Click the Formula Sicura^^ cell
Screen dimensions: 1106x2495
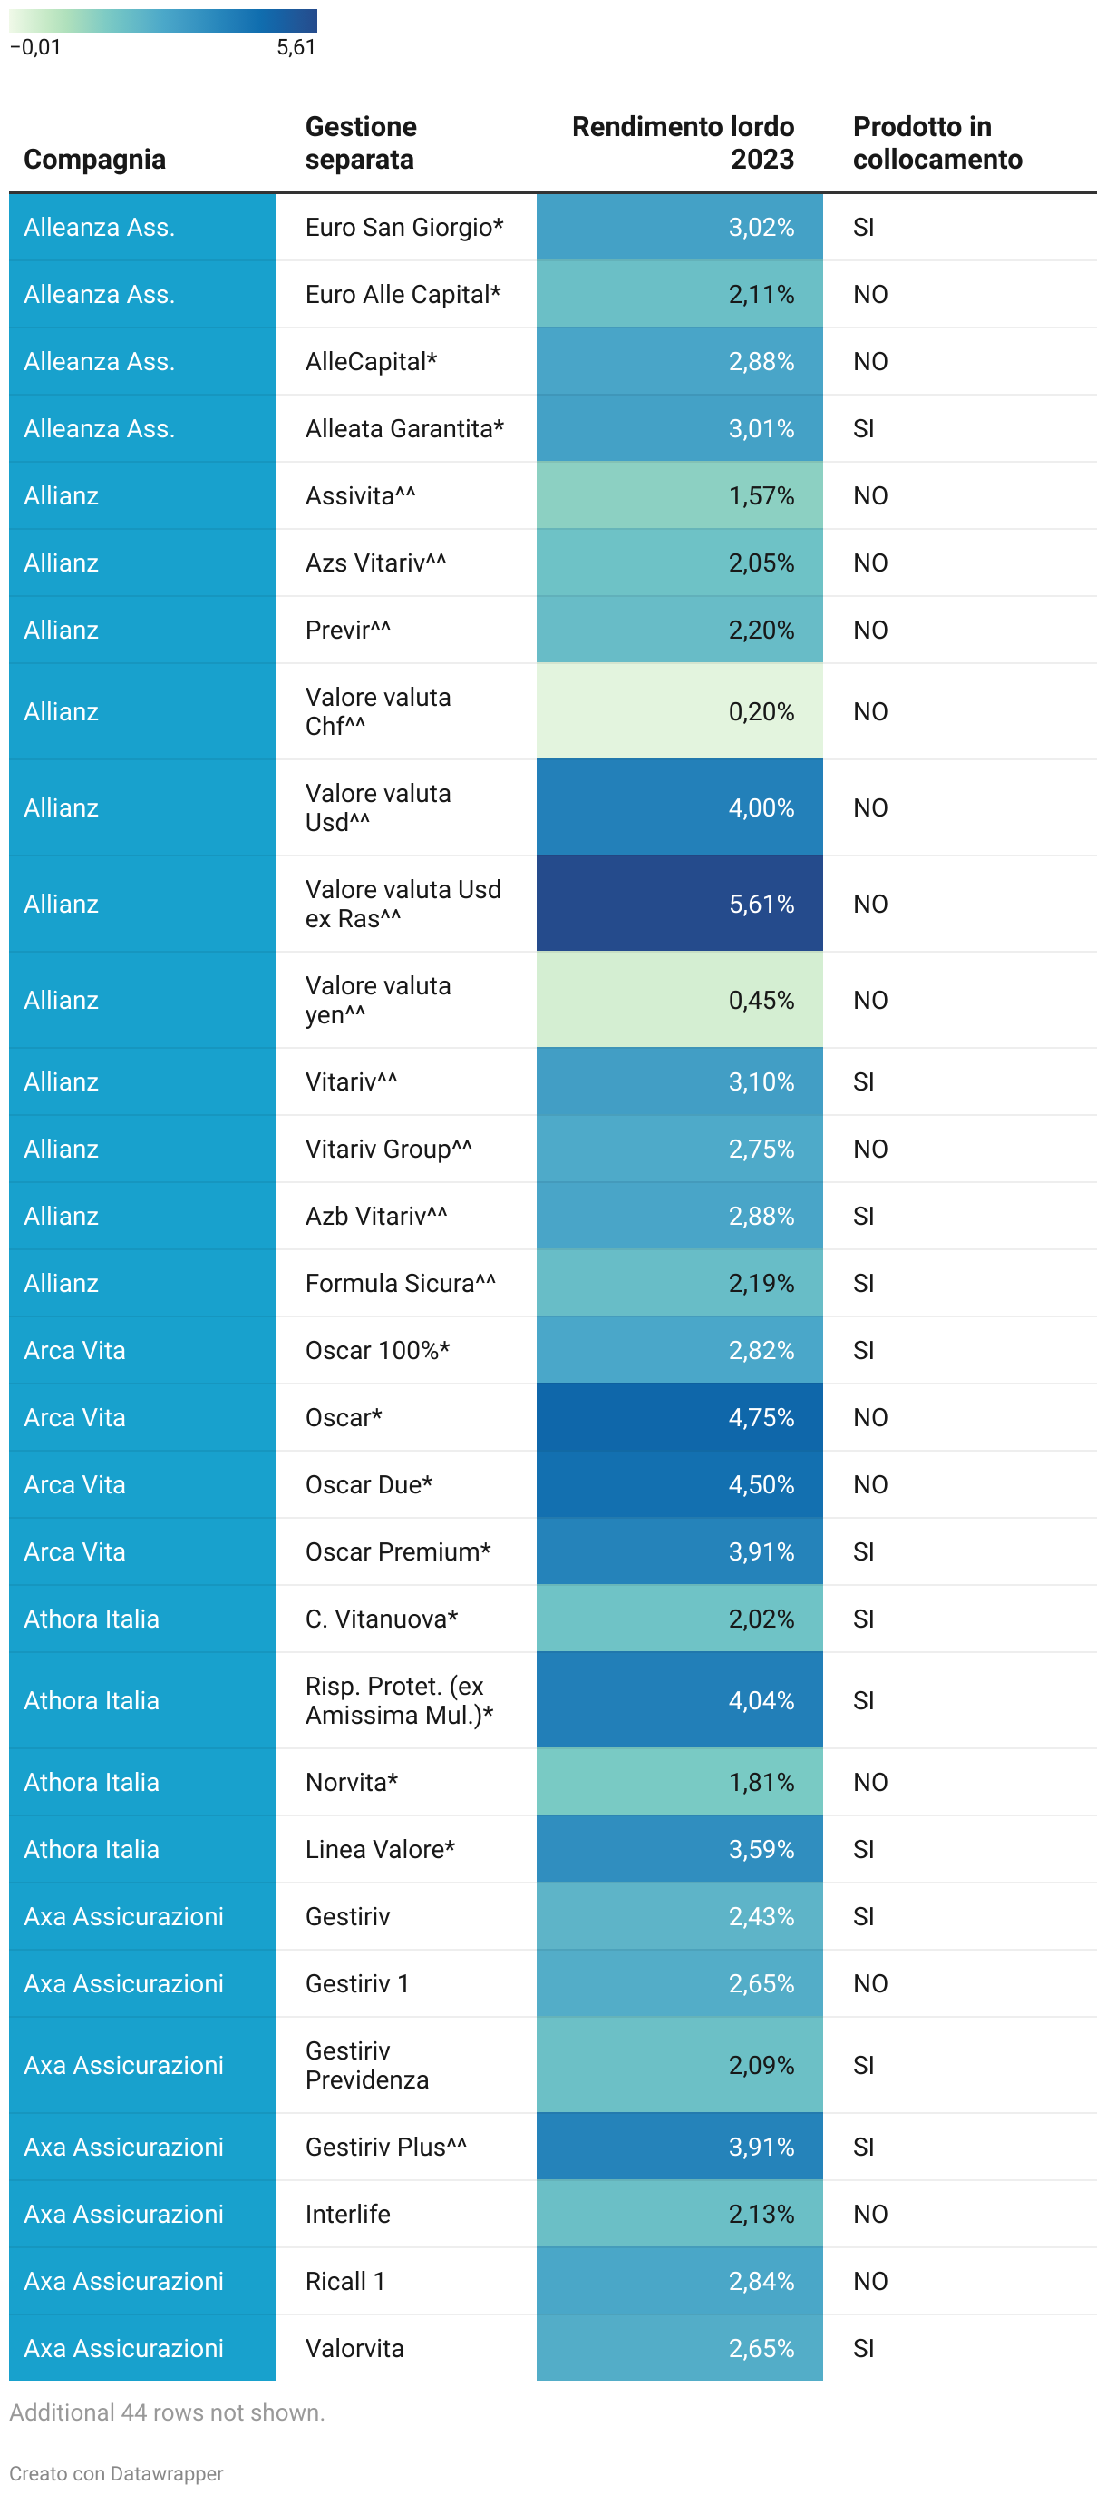[x=400, y=1283]
